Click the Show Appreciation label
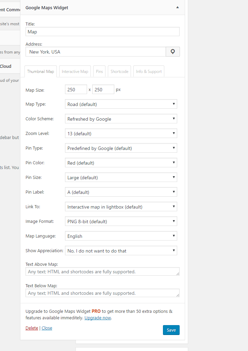This screenshot has width=248, height=351. click(x=44, y=251)
